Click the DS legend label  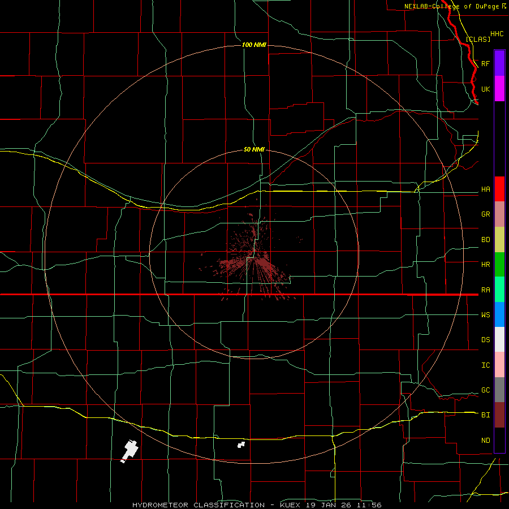click(x=486, y=340)
